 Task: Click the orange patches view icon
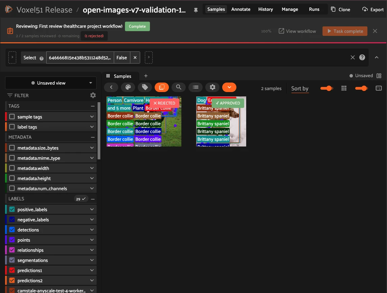tap(162, 87)
